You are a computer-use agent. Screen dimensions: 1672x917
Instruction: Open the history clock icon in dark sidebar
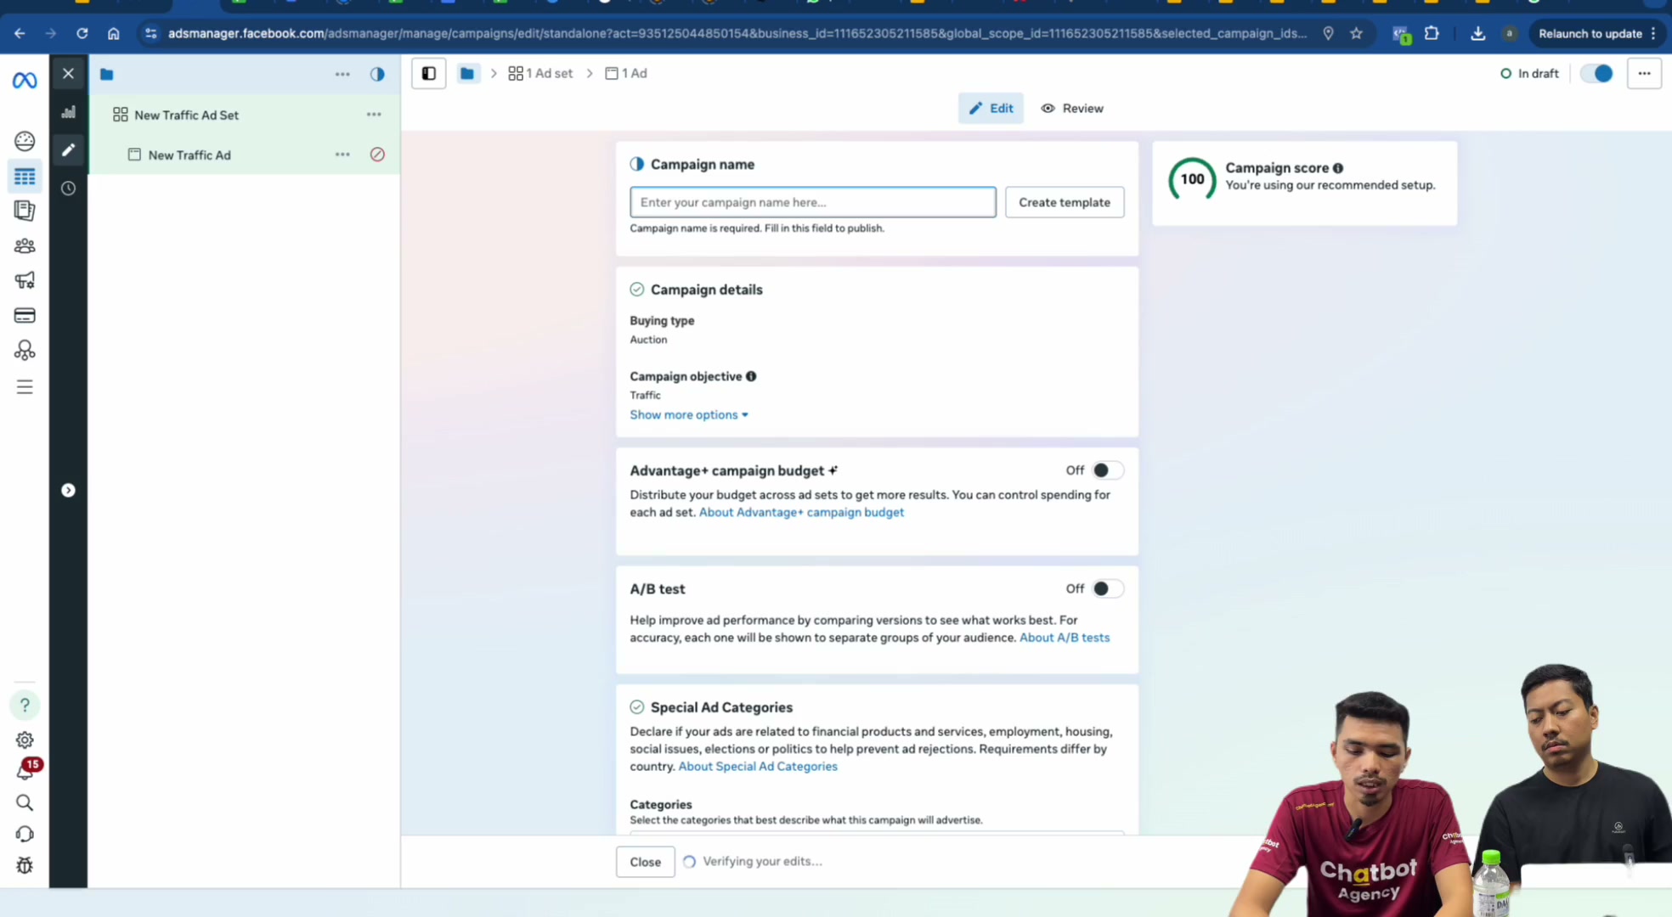pos(69,188)
